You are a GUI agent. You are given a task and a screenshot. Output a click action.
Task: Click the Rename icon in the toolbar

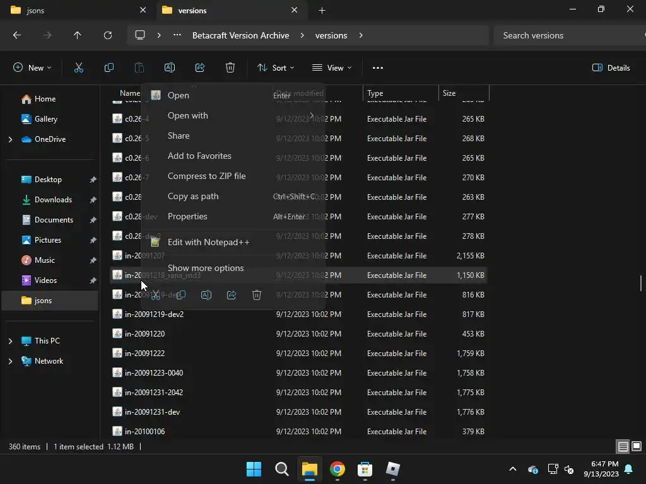point(169,68)
